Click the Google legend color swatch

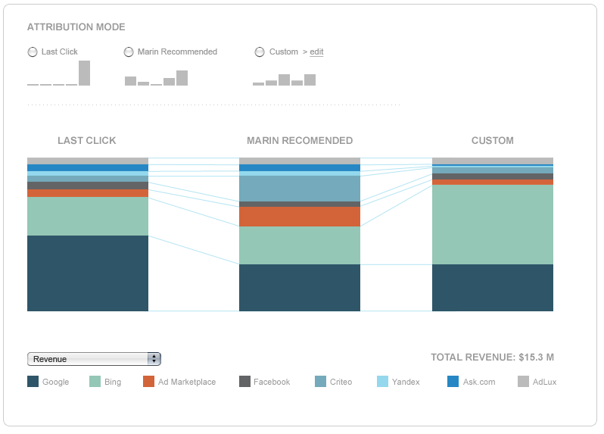[33, 382]
